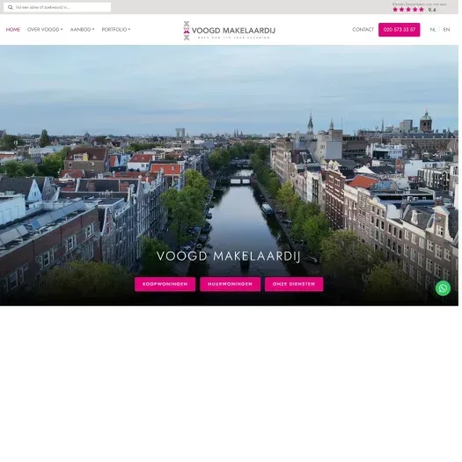Screen dimensions: 462x462
Task: Expand the Portfolio dropdown menu
Action: coord(116,29)
